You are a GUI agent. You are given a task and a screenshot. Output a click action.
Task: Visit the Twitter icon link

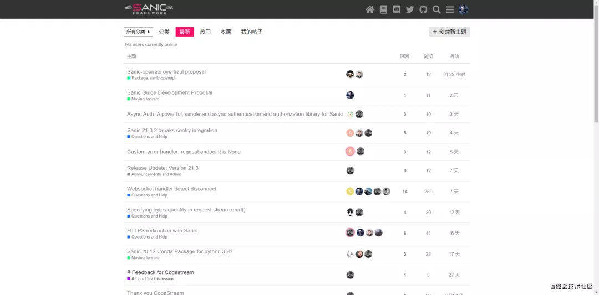coord(410,9)
